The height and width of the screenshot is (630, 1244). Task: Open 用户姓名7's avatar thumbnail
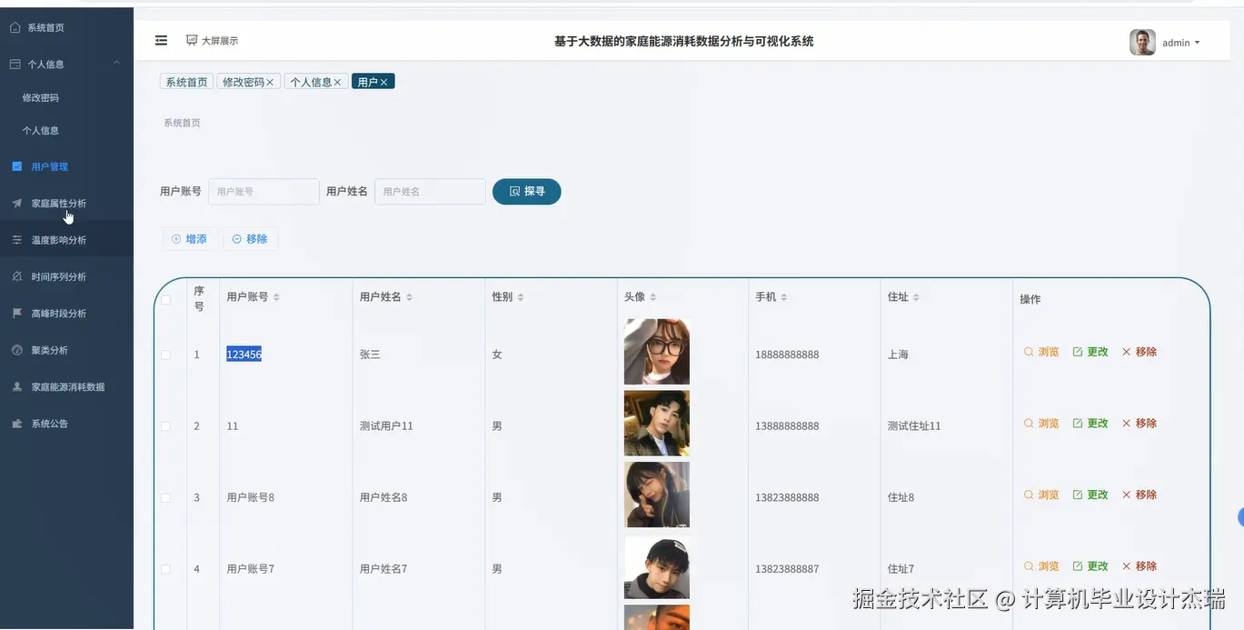point(657,567)
